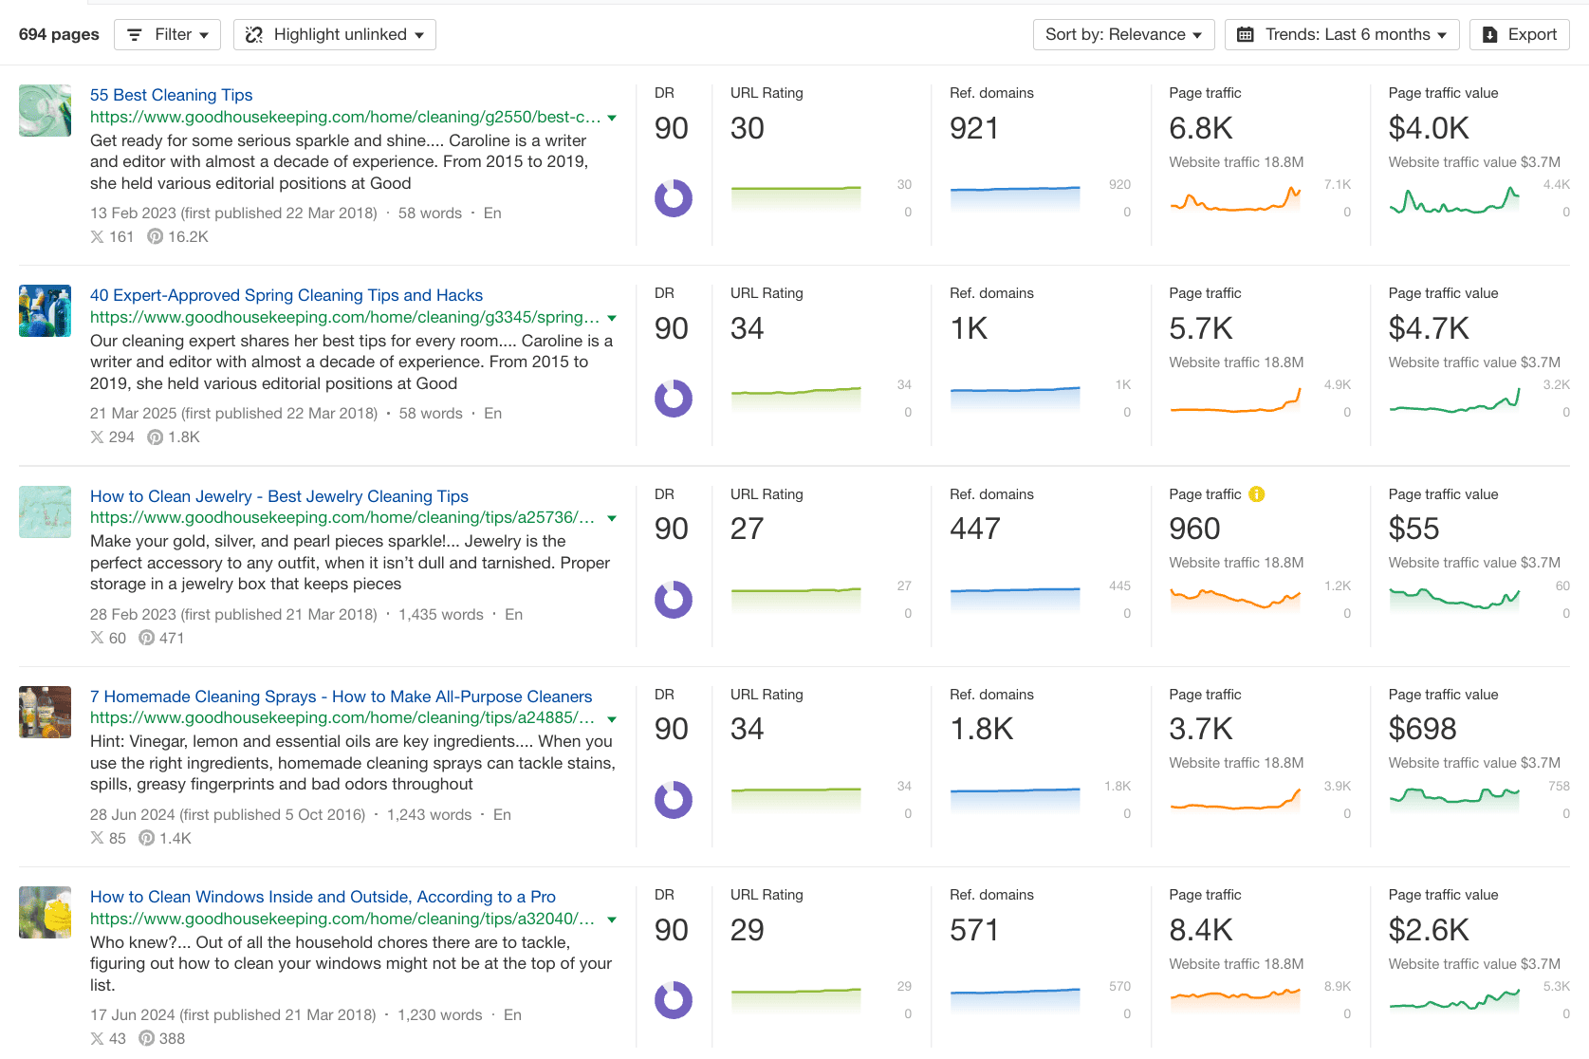Click Page traffic sparkline for 6.8K result
Screen dimensions: 1589x1059
click(1235, 199)
